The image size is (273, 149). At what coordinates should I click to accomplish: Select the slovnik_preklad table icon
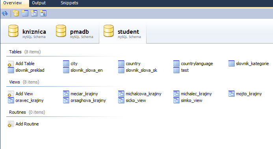11,70
